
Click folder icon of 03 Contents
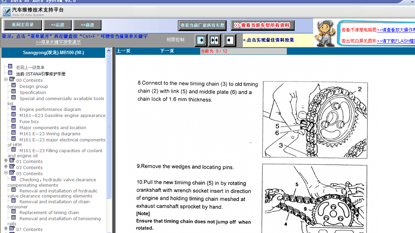click(x=12, y=167)
